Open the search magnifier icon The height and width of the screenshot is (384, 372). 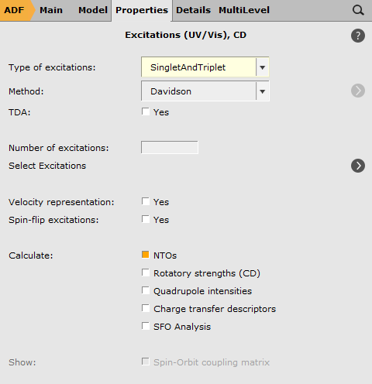[x=358, y=10]
